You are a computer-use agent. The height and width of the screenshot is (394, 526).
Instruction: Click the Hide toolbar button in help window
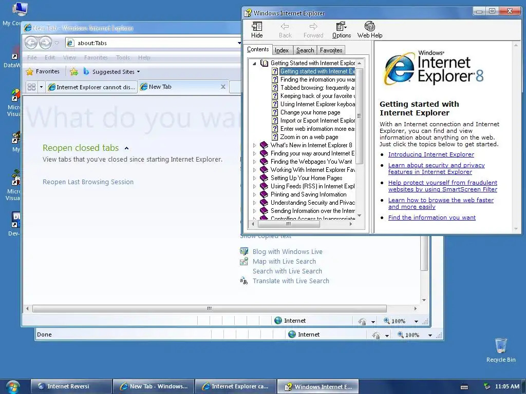257,30
